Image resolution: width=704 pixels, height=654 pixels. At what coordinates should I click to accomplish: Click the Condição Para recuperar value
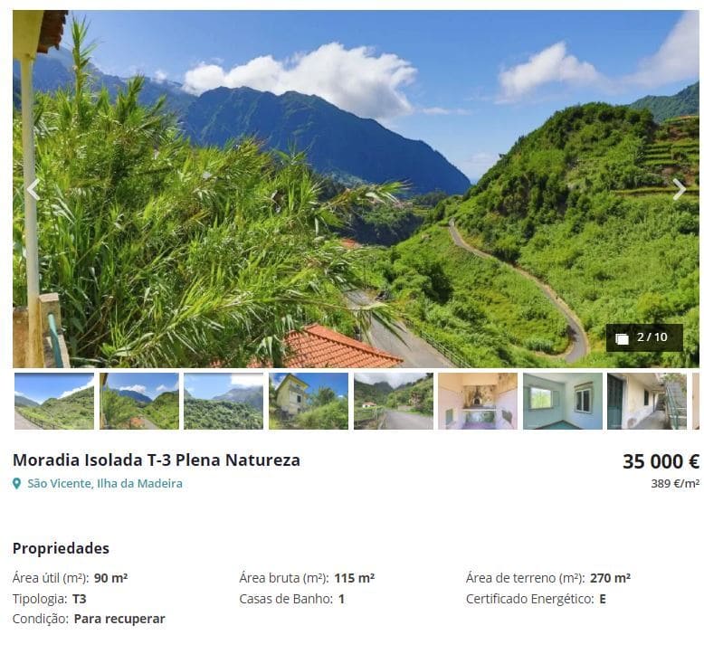[119, 619]
